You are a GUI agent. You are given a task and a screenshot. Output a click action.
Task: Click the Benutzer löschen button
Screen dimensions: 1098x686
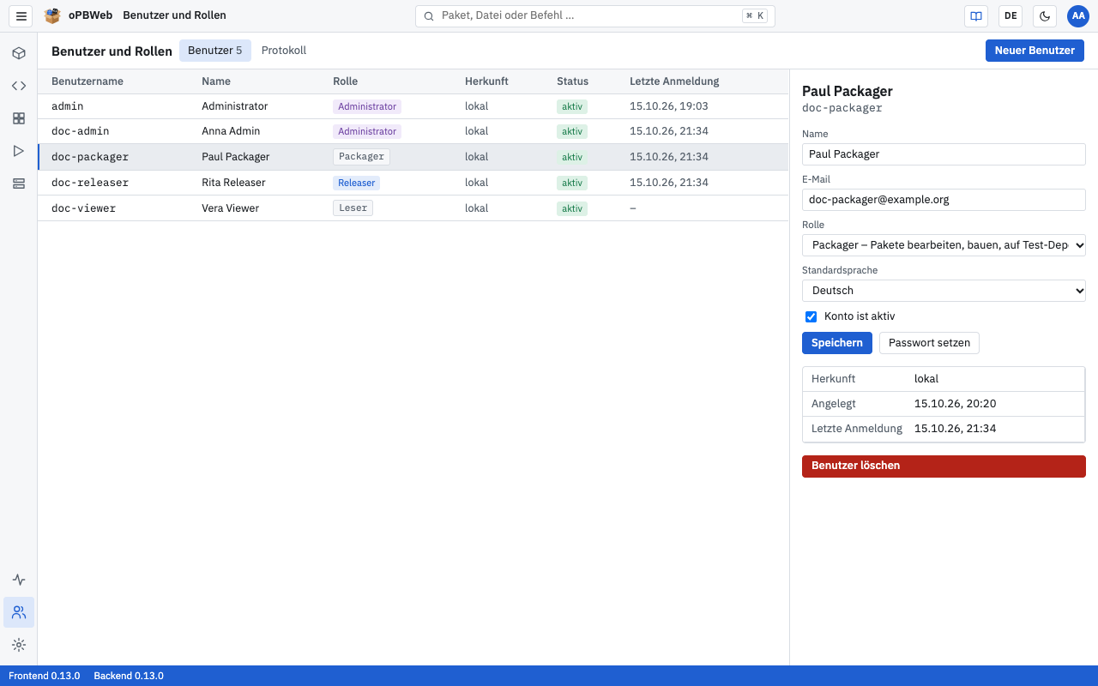(x=944, y=466)
